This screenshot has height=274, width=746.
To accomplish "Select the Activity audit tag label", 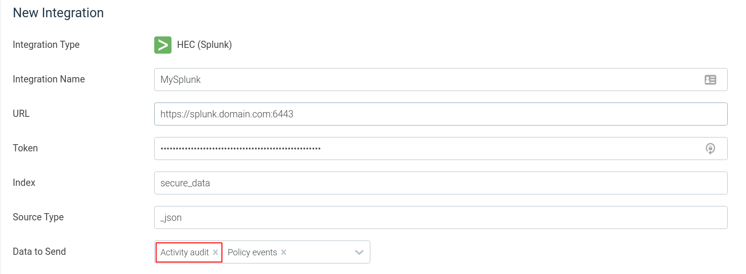I will coord(184,252).
